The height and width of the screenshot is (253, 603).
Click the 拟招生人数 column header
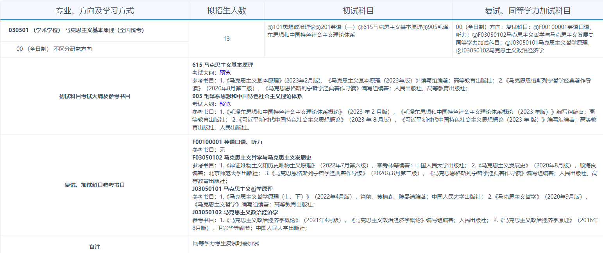(227, 11)
